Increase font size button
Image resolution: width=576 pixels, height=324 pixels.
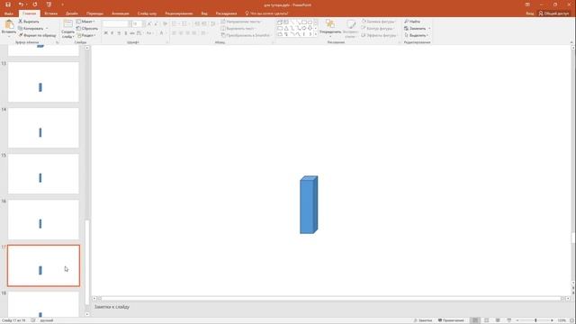coord(149,23)
